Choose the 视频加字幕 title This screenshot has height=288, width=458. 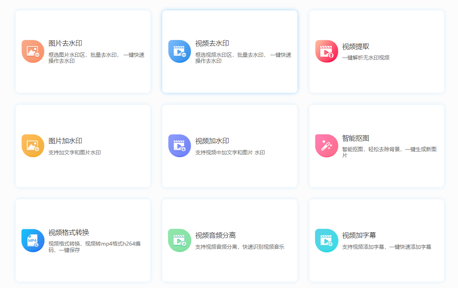[x=359, y=235]
